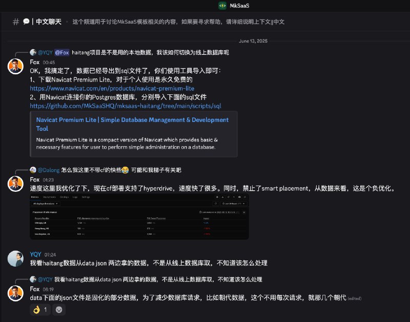The image size is (410, 322).
Task: Open the navicat.com premium lite link
Action: pos(112,88)
